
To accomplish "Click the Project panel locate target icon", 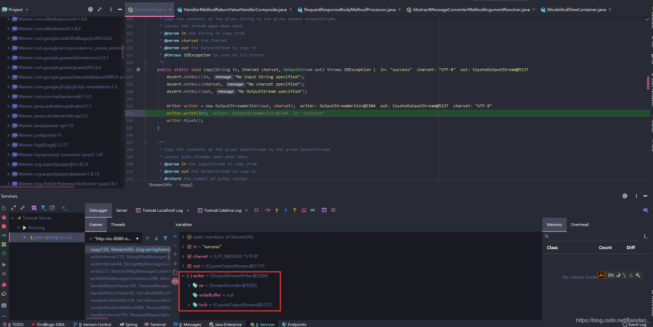I will click(x=90, y=9).
